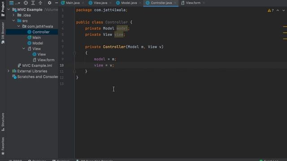Toggle the DB Browser tool window

click(x=3, y=33)
